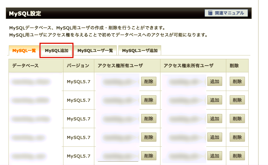Click 削除 for third row's access-holding user

tap(149, 119)
